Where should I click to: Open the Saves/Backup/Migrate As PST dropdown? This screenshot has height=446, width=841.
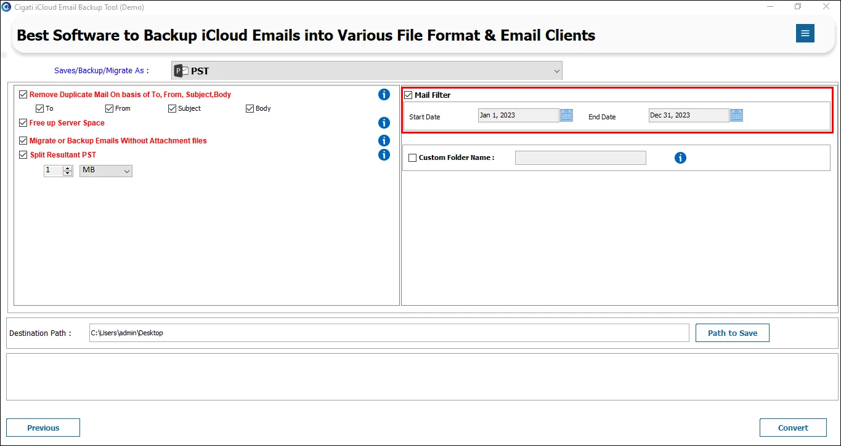point(367,71)
